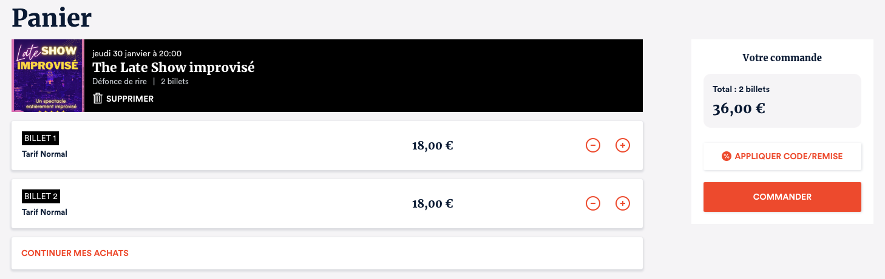Click the show title The Late Show improvisé
The height and width of the screenshot is (279, 885).
click(173, 67)
